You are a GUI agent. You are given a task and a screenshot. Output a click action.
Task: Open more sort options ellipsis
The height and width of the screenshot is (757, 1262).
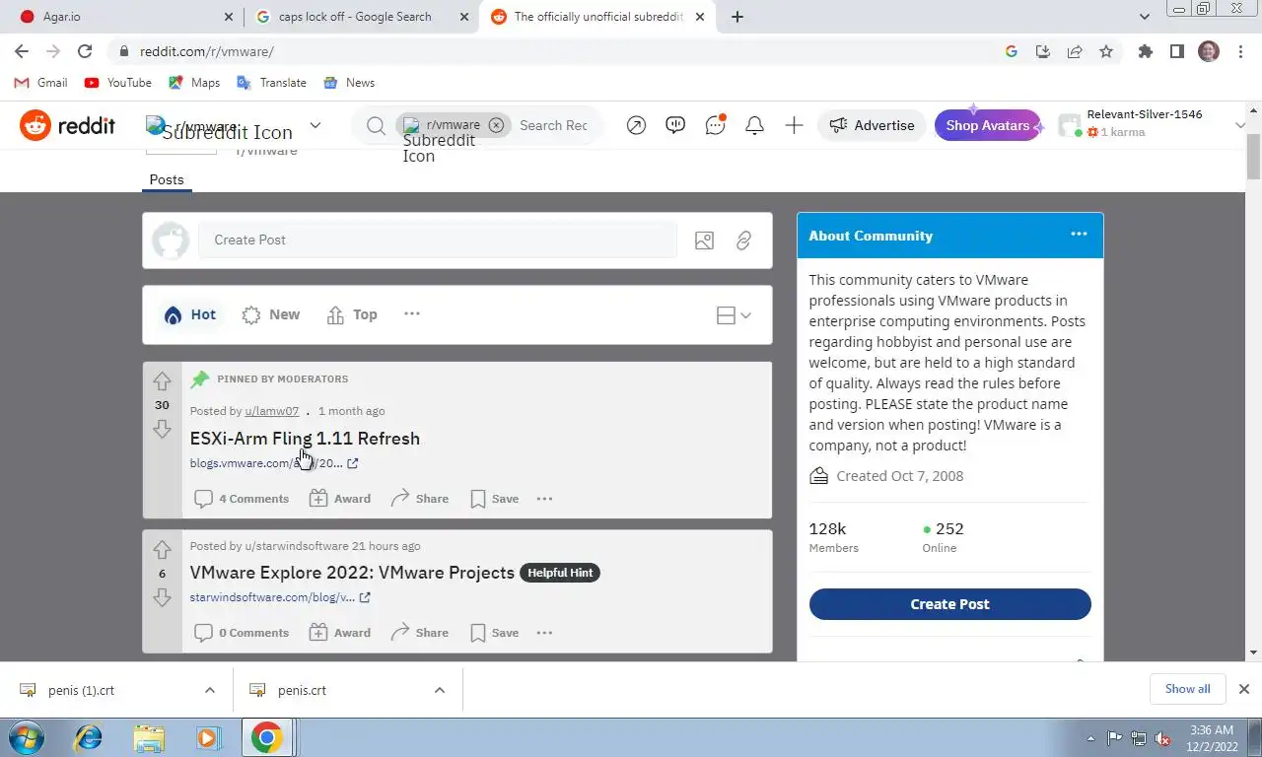412,313
